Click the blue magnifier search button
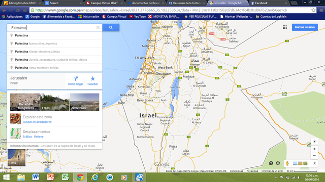This screenshot has width=325, height=182. [x=111, y=27]
